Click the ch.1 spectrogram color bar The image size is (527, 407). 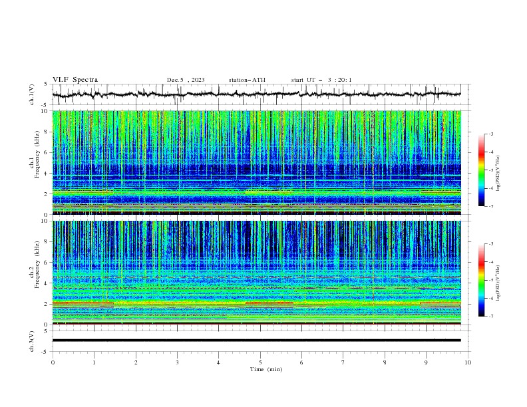pos(481,170)
